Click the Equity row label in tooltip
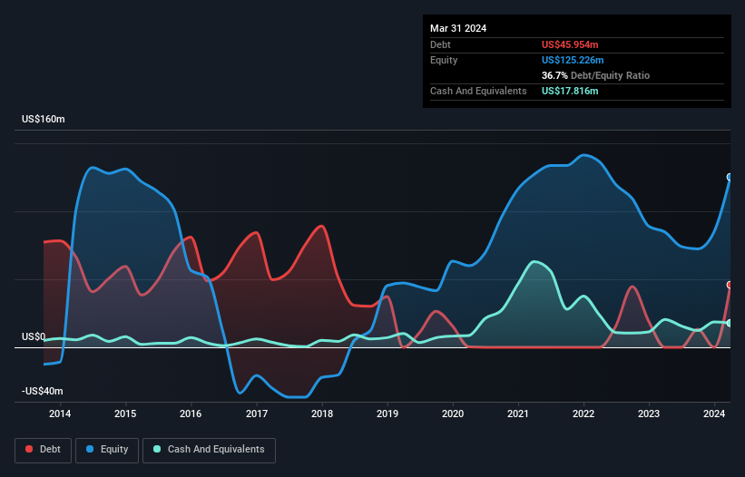This screenshot has height=477, width=745. pyautogui.click(x=444, y=60)
